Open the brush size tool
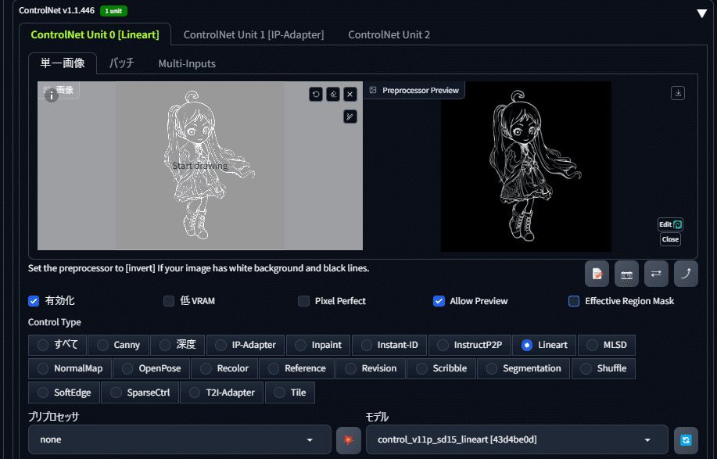The height and width of the screenshot is (459, 717). click(350, 117)
